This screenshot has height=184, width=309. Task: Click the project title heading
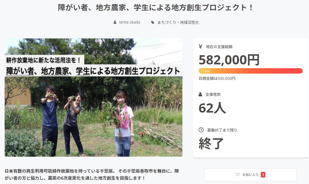tap(154, 8)
